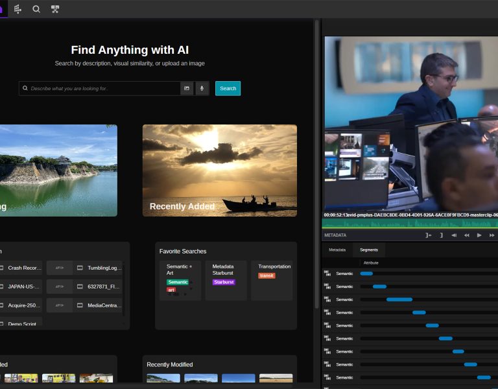Open the Crash Recor... recent item
Screen dimensions: 498x389
tap(21, 268)
